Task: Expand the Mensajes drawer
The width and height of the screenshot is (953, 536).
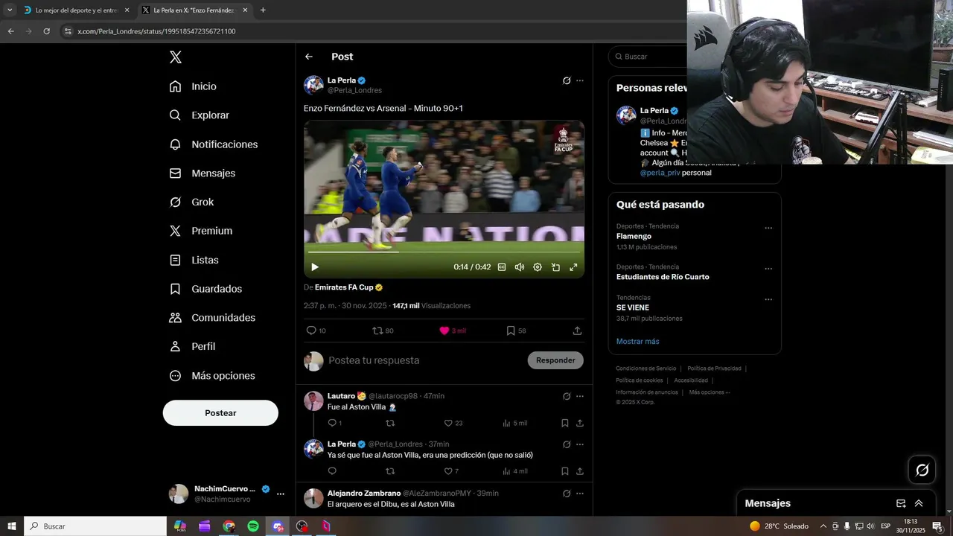Action: tap(919, 503)
